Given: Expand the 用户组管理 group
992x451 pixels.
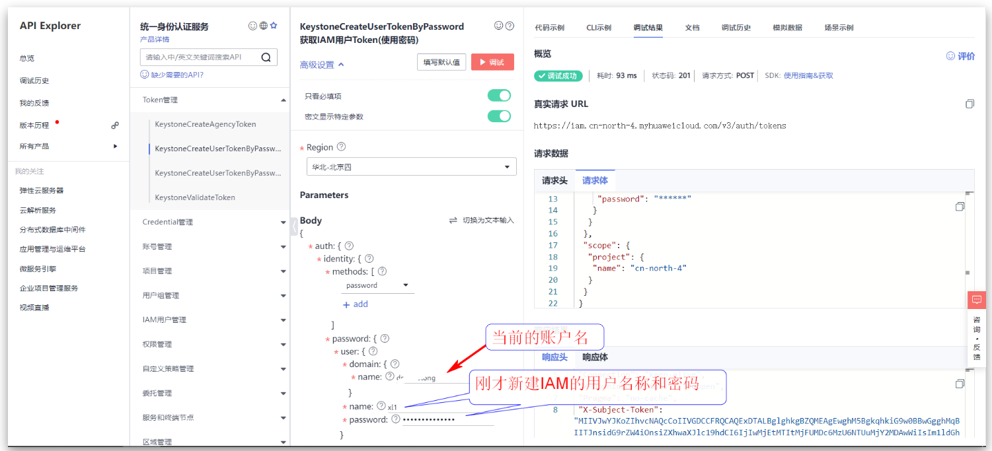Looking at the screenshot, I should pyautogui.click(x=284, y=296).
